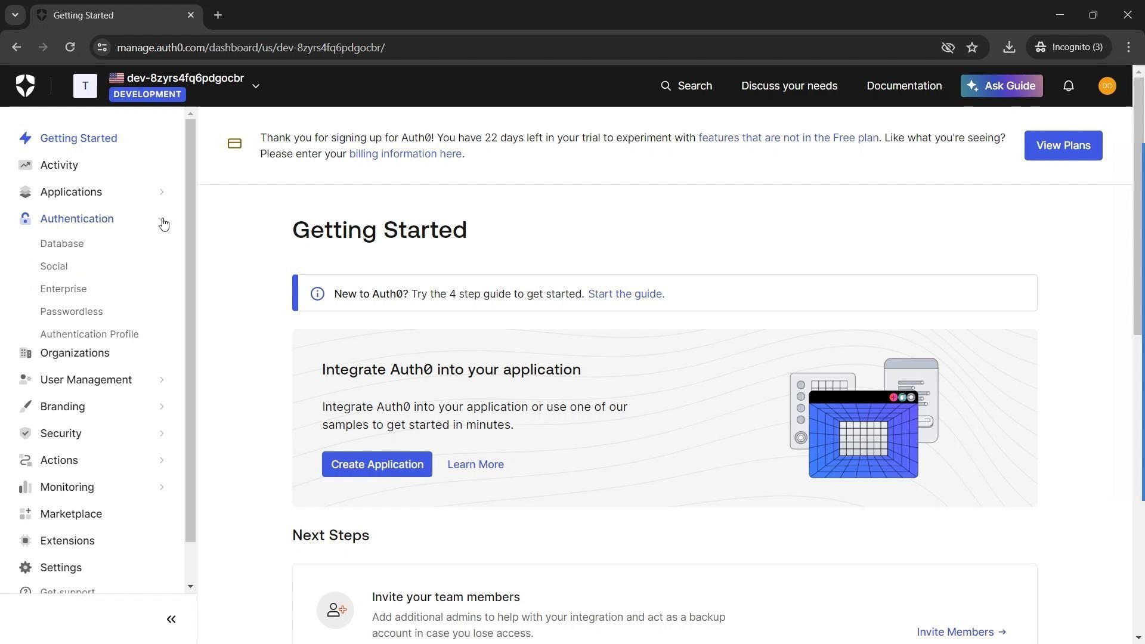
Task: Open the Start the guide link
Action: pyautogui.click(x=626, y=294)
